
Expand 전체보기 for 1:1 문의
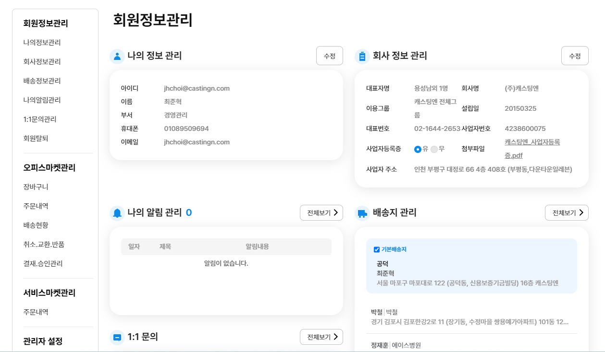click(321, 337)
